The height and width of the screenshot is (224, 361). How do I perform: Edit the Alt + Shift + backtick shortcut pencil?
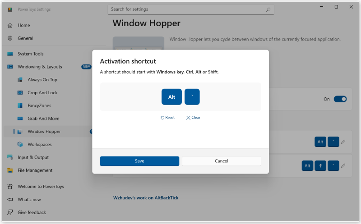coord(343,166)
